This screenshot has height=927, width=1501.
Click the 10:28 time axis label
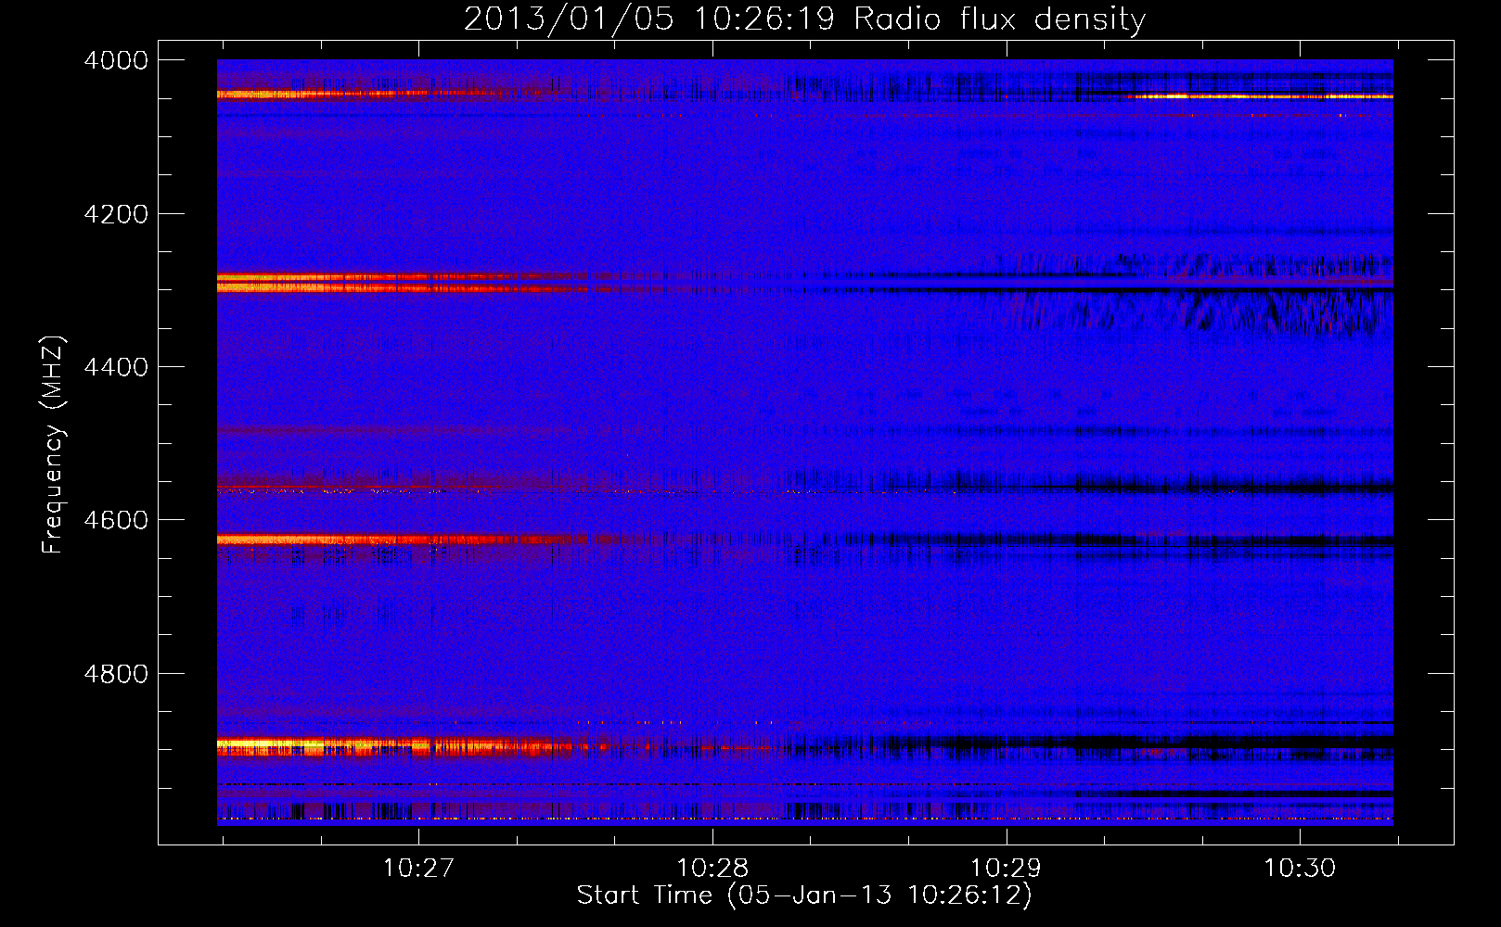pyautogui.click(x=712, y=868)
